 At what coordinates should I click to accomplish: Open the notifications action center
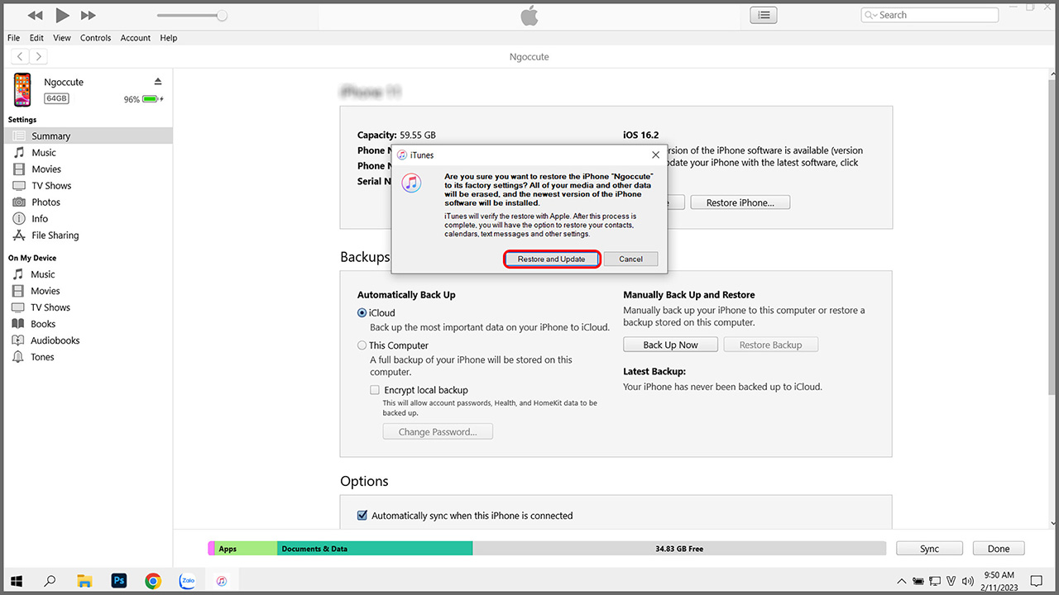pos(1037,581)
